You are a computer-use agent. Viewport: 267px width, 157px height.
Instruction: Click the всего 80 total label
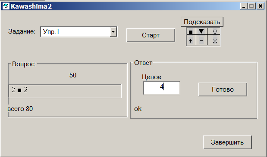pyautogui.click(x=20, y=109)
